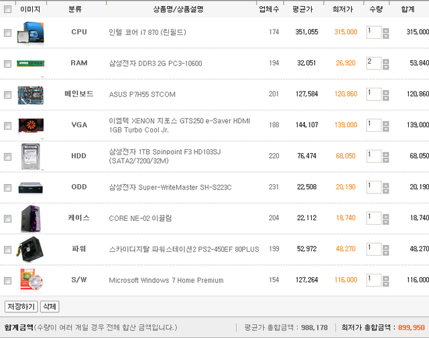Select the VGA row checkbox
The width and height of the screenshot is (429, 338).
point(7,126)
